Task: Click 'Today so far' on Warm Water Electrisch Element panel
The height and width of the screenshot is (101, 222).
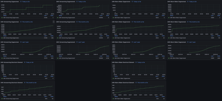Action: click(141, 62)
